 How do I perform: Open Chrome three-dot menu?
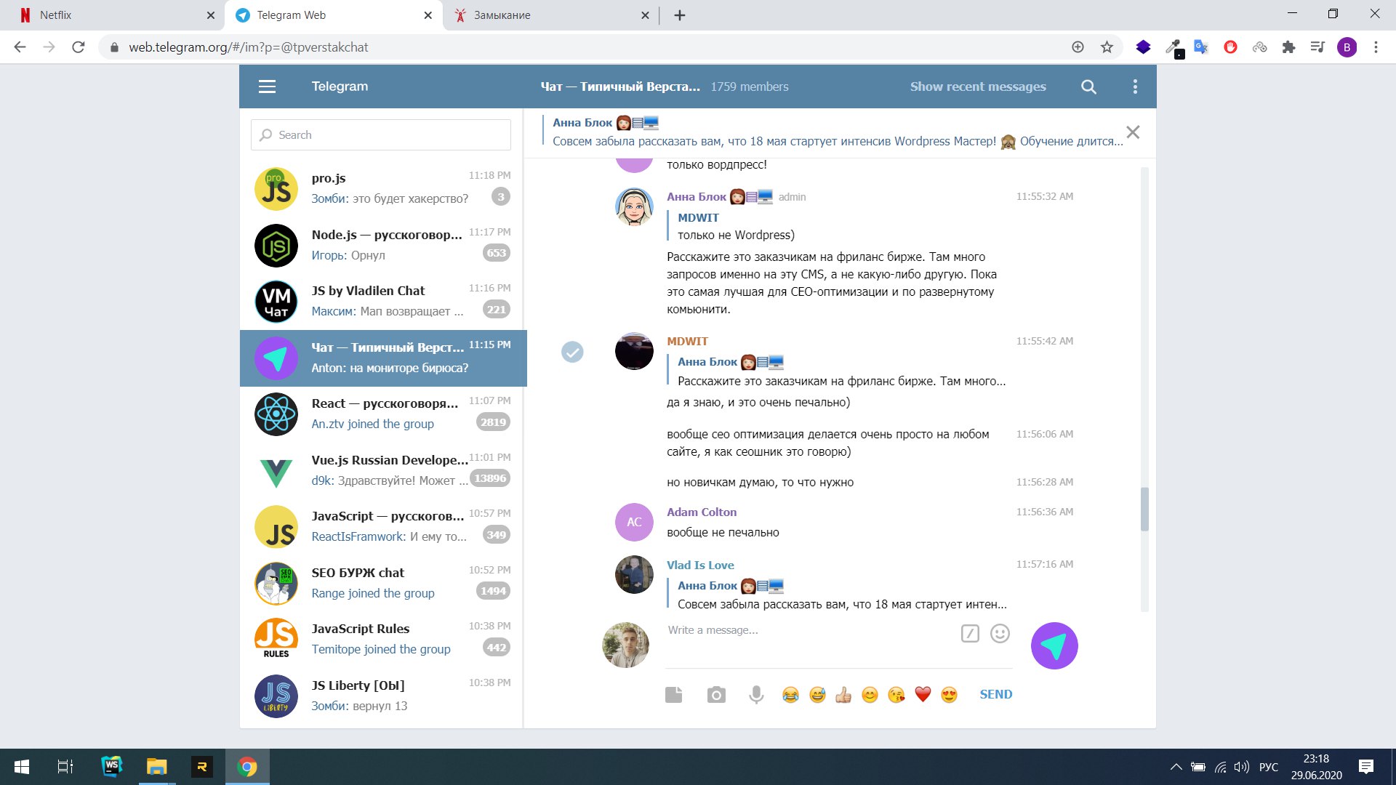1376,47
